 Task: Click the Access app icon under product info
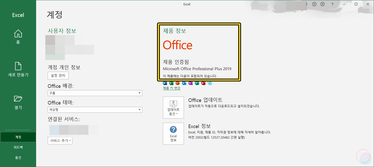pyautogui.click(x=203, y=83)
